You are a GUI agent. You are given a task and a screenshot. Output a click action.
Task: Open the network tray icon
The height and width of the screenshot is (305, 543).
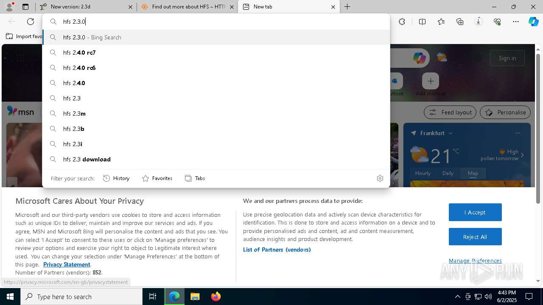coord(478,297)
